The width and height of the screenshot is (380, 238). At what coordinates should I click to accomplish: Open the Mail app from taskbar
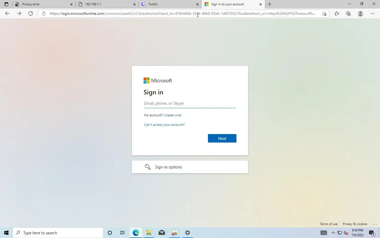click(x=162, y=233)
